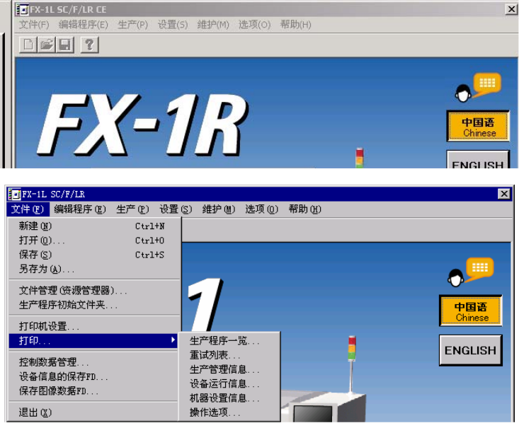Choose 保存(S) from file menu
519x423 pixels.
(x=93, y=255)
